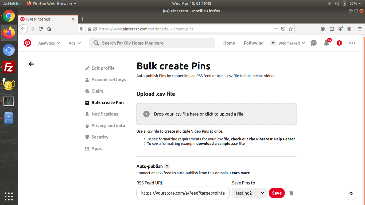Open the Pinterest home logo

pyautogui.click(x=27, y=43)
